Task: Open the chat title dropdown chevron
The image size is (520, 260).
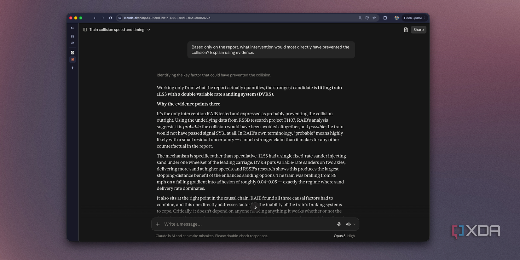Action: pyautogui.click(x=149, y=30)
